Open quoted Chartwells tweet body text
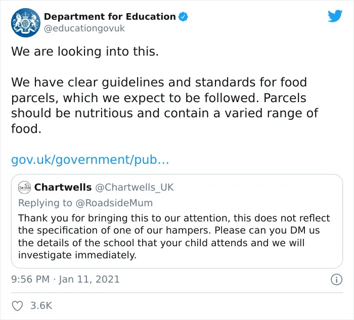This screenshot has width=354, height=320. pos(174,237)
